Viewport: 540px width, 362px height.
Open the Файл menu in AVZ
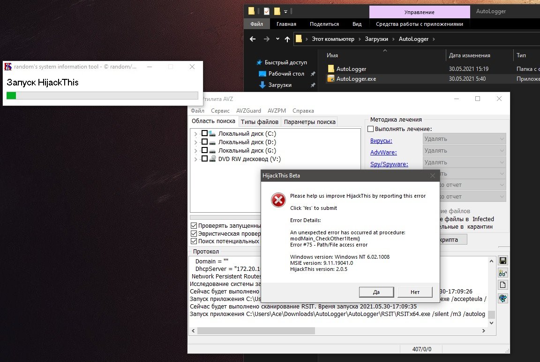coord(198,111)
